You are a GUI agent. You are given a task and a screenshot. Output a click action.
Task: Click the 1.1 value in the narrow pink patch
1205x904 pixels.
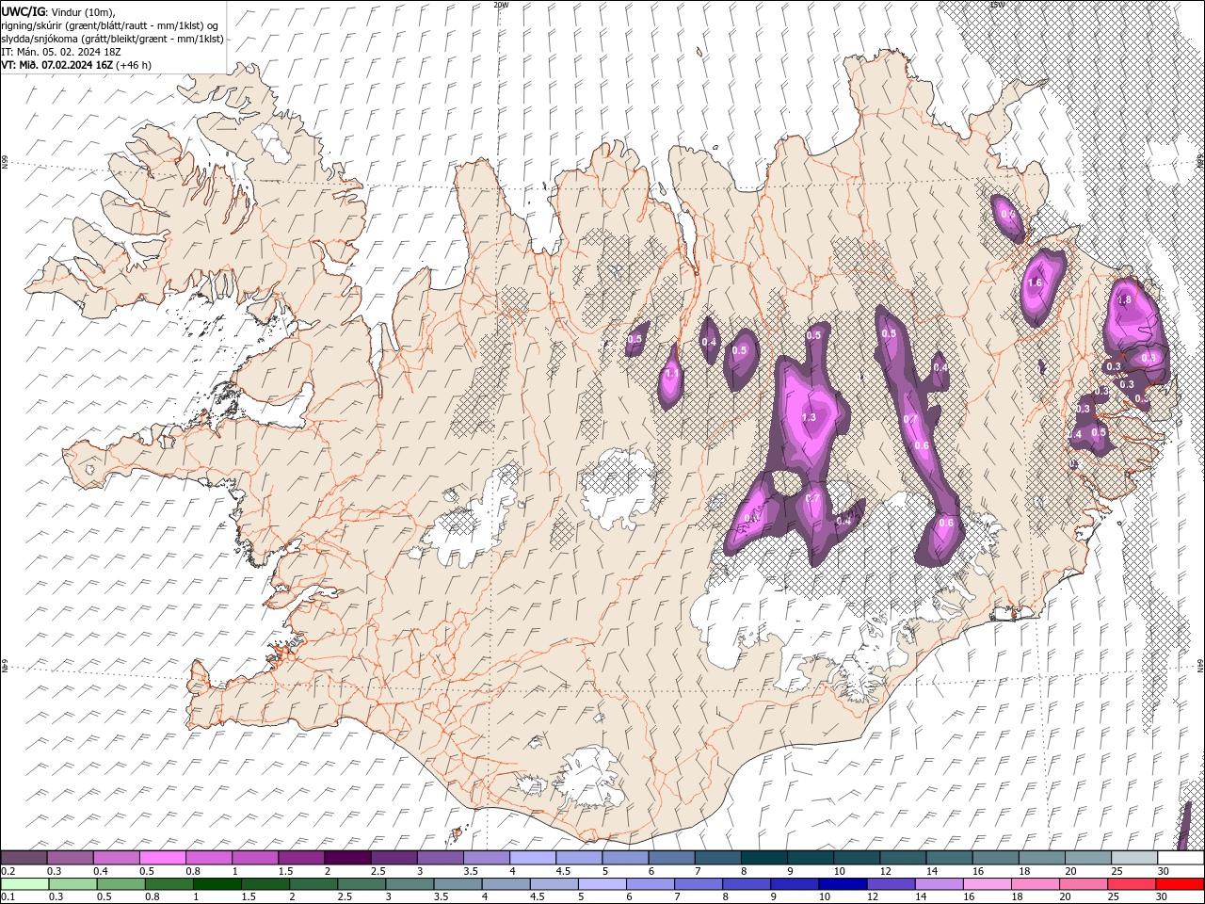(x=671, y=374)
